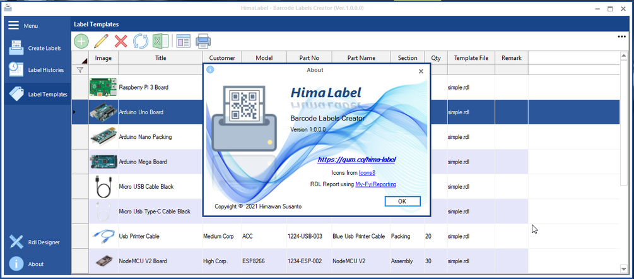Launch Rdl Designer from sidebar
634x279 pixels.
coord(37,242)
